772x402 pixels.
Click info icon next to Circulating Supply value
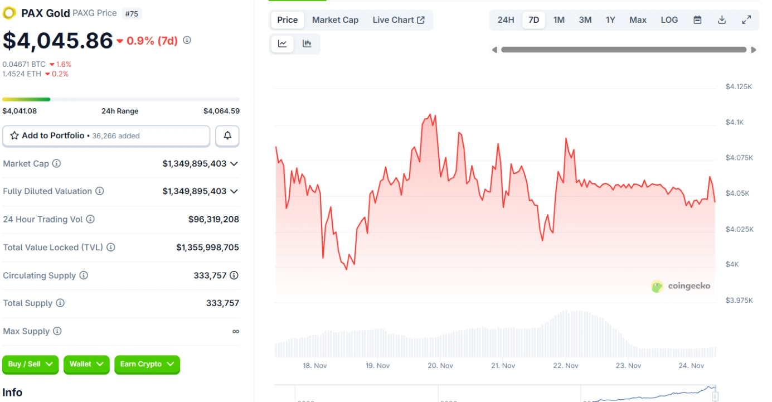(x=234, y=275)
